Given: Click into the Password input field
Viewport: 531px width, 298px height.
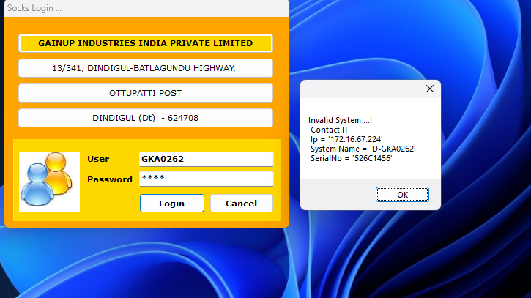Looking at the screenshot, I should click(206, 179).
